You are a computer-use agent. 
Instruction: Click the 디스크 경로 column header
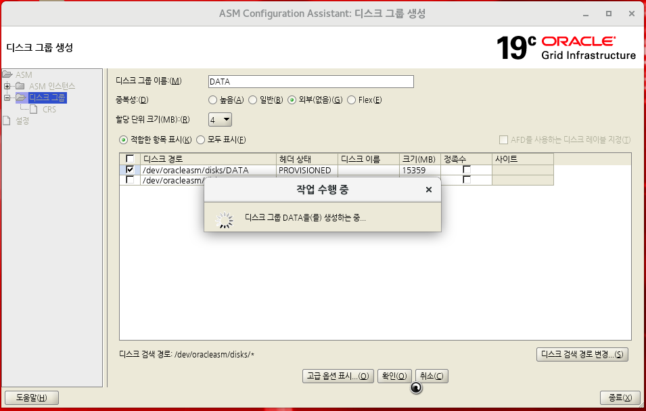(208, 159)
